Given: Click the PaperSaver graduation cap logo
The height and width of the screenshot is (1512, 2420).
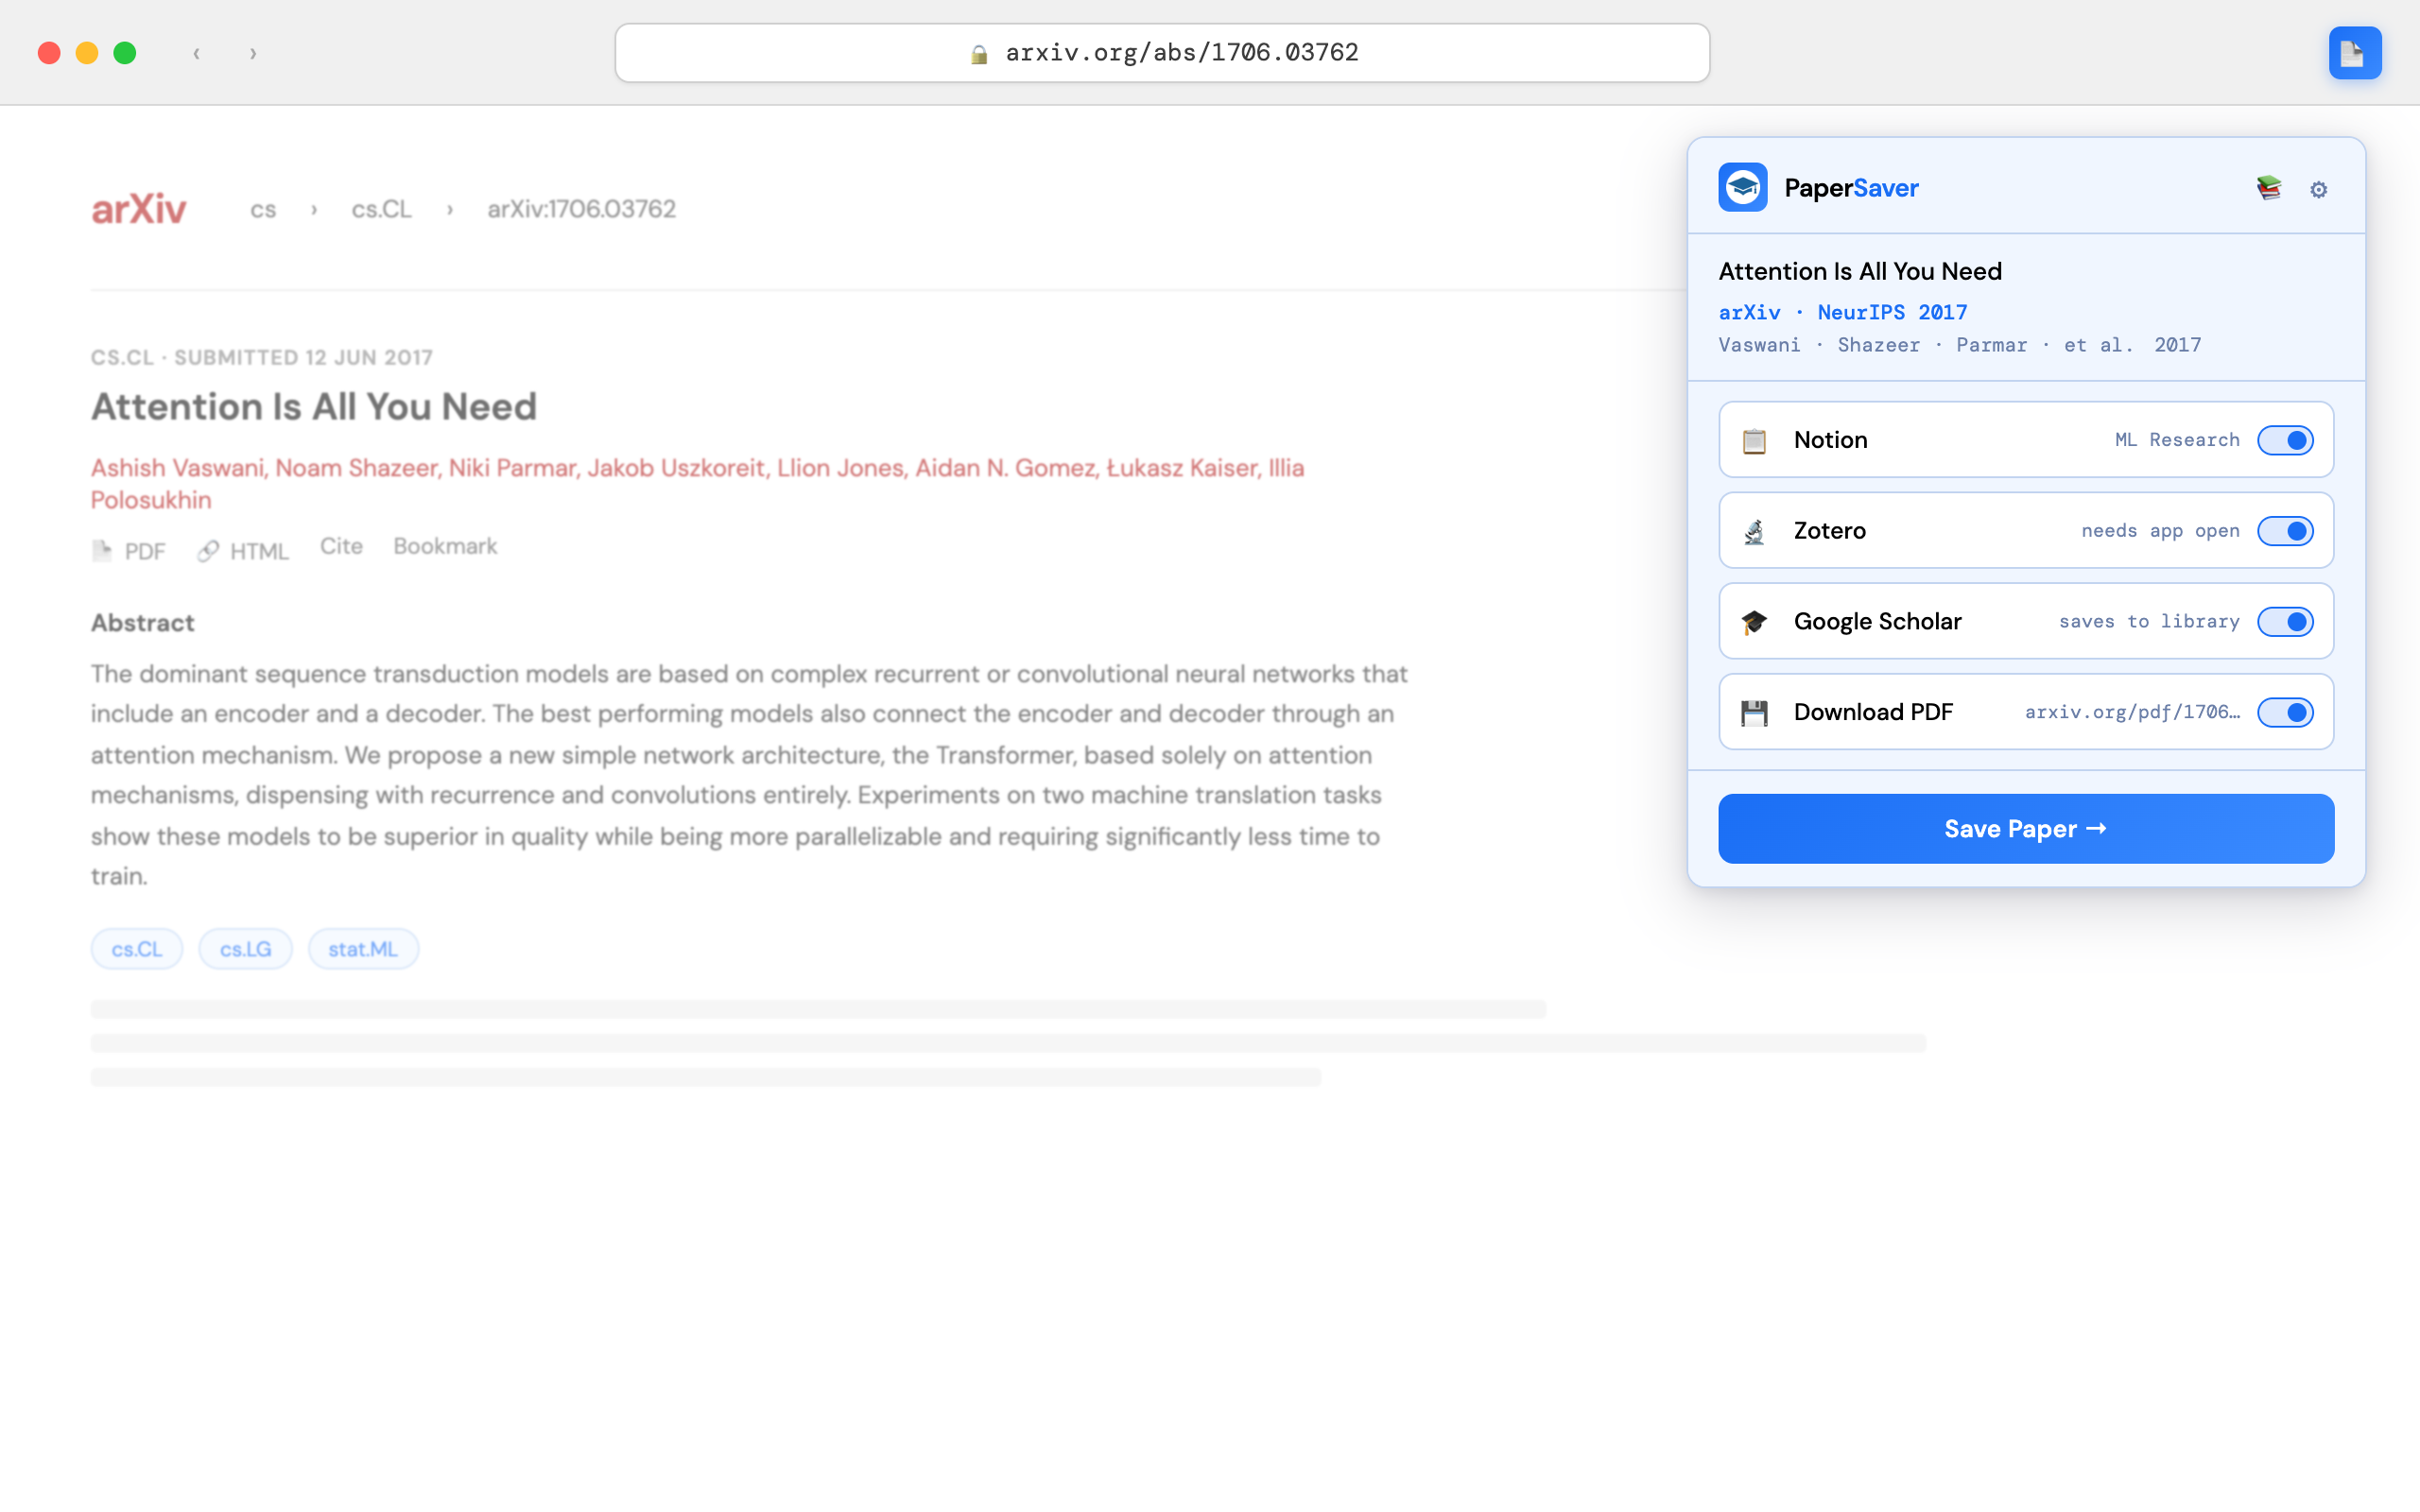Looking at the screenshot, I should [1742, 188].
